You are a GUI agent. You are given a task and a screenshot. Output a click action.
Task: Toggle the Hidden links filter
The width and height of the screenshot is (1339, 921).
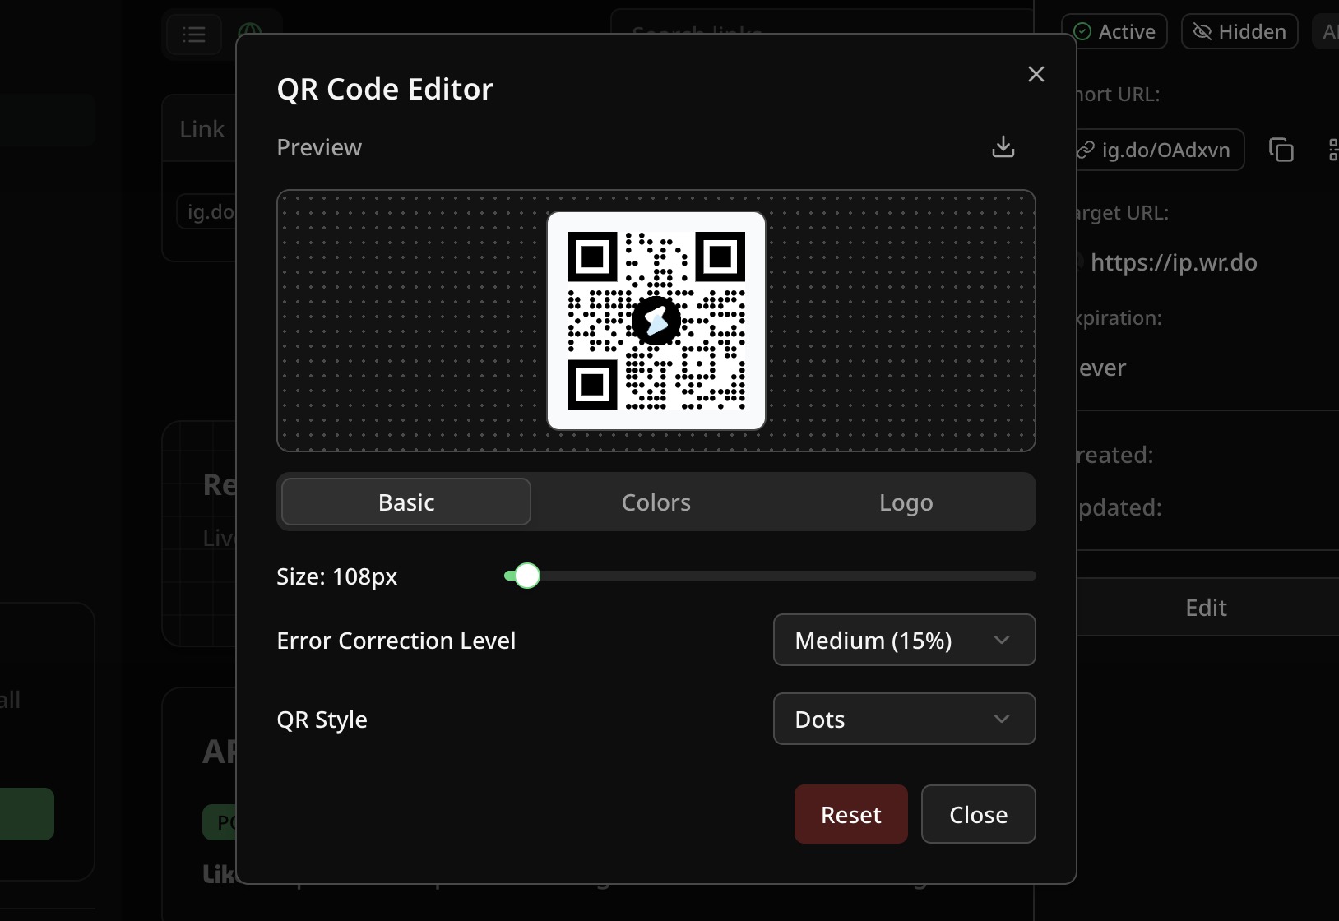(x=1239, y=31)
